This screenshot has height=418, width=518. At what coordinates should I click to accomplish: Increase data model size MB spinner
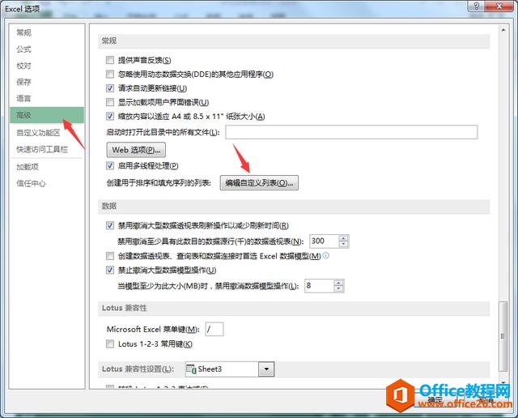pyautogui.click(x=338, y=283)
